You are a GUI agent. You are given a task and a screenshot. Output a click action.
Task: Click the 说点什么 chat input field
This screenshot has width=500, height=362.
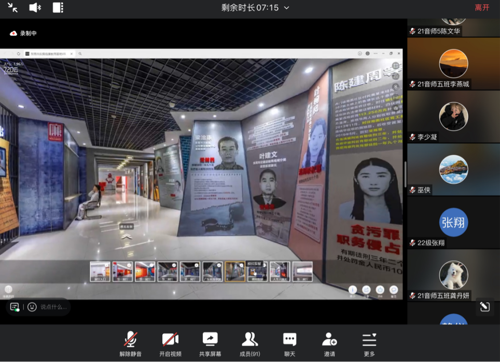point(53,307)
